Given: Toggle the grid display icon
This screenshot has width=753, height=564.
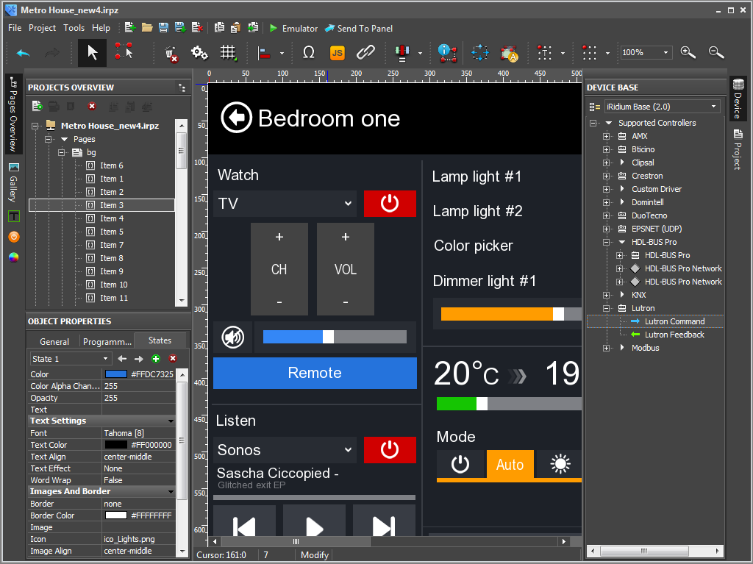Looking at the screenshot, I should (228, 52).
